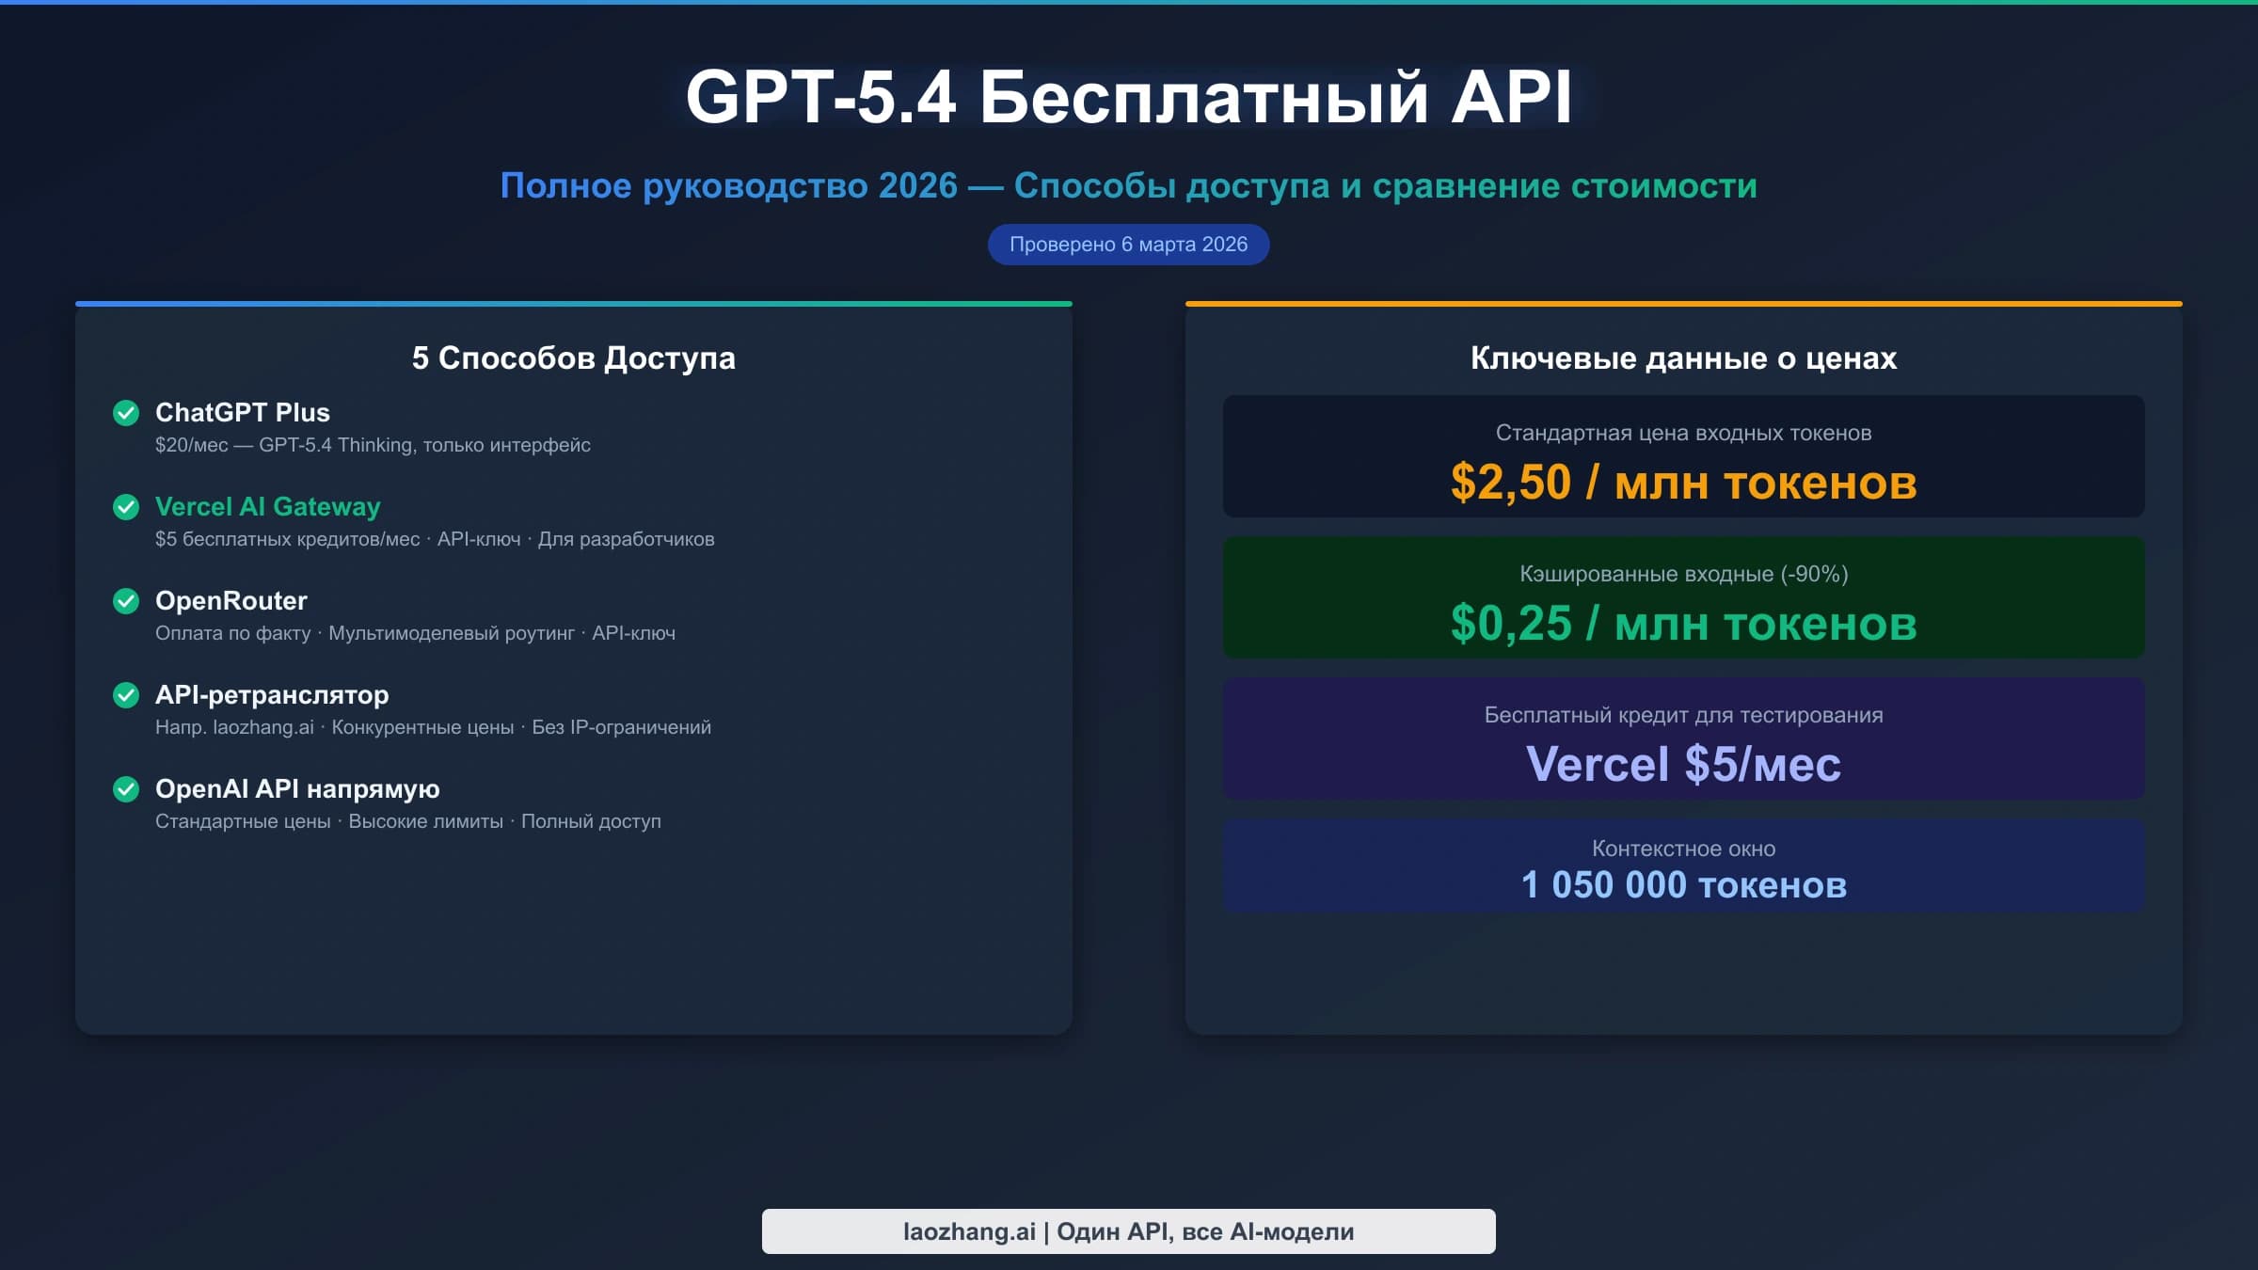Click the '$0,25 / млн токенов' cached price
The image size is (2258, 1270).
[1683, 624]
